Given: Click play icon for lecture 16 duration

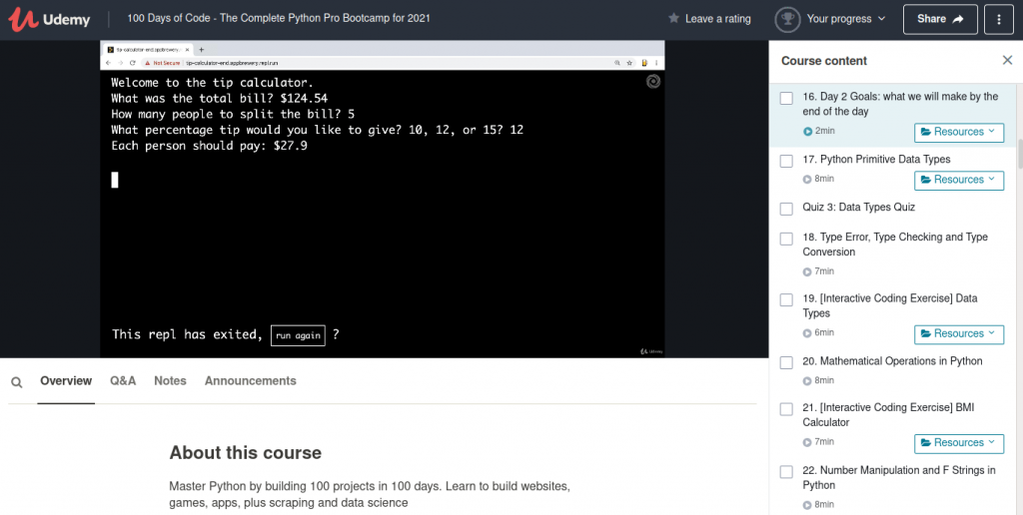Looking at the screenshot, I should click(x=807, y=131).
